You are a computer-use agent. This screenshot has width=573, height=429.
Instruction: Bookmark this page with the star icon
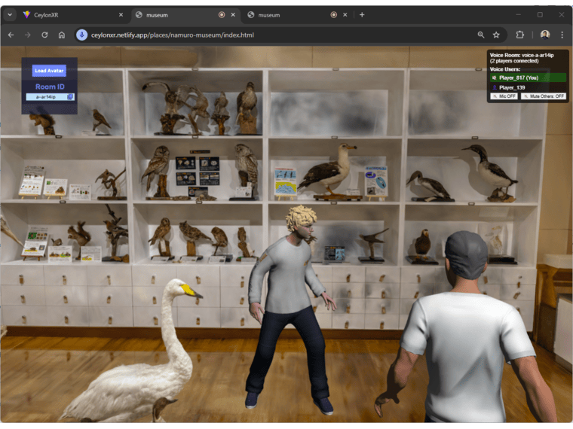pos(496,35)
